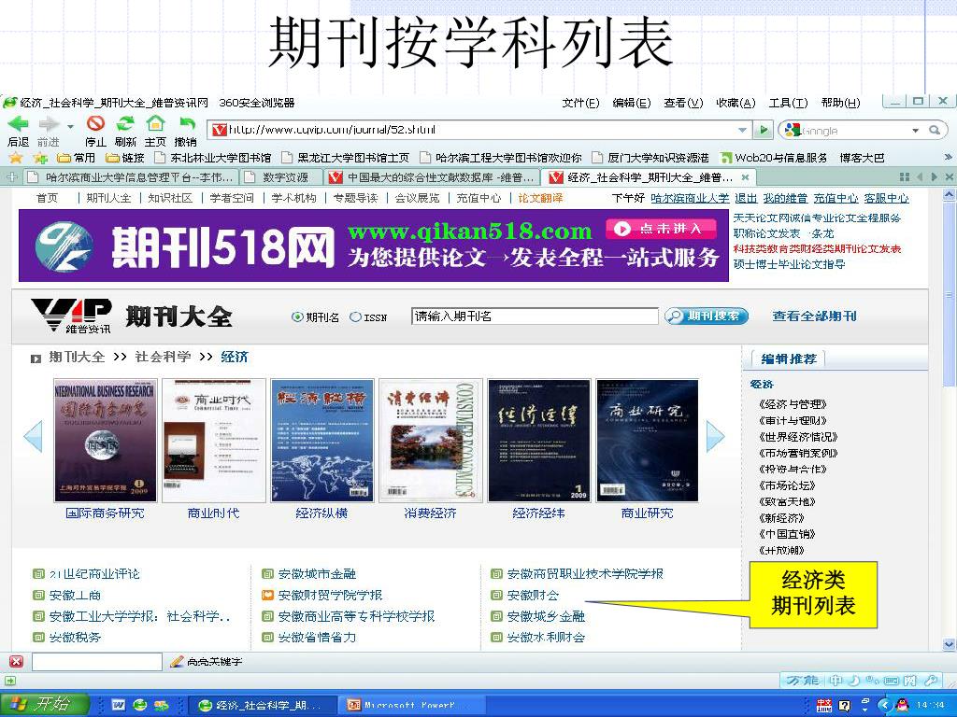Viewport: 957px width, 717px height.
Task: Click the grey Forward arrow button
Action: [x=49, y=124]
